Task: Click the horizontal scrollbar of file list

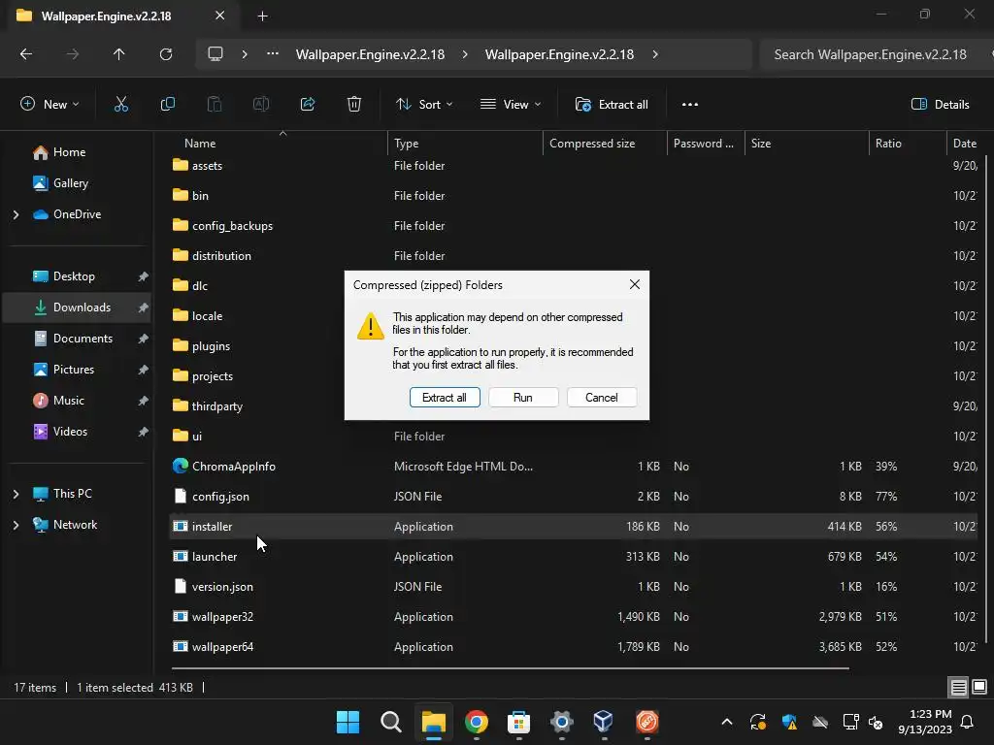Action: pos(510,667)
